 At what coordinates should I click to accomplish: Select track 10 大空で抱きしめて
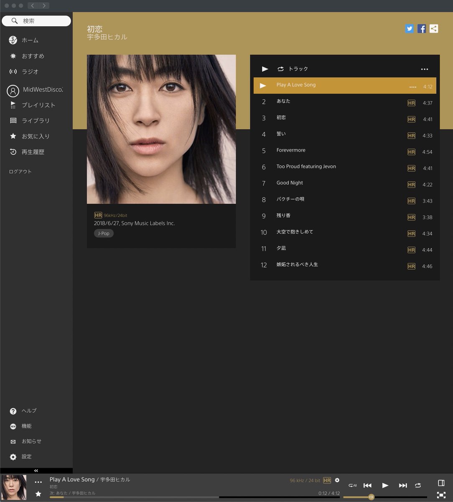345,232
